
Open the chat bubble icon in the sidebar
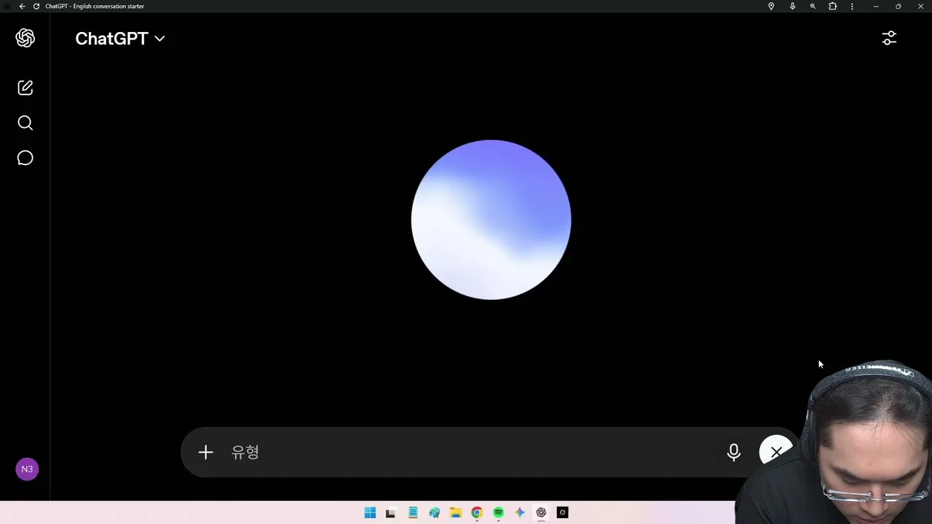click(x=25, y=158)
